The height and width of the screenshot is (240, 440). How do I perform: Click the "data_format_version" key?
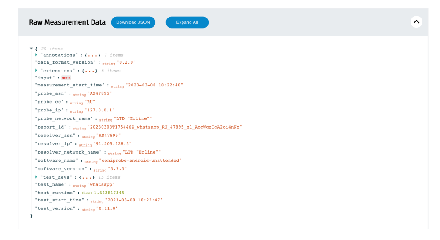click(x=66, y=62)
